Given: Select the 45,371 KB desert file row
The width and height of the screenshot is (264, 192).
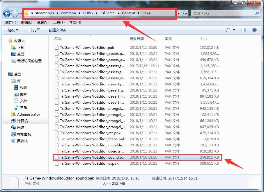Looking at the screenshot, I should coord(137,90).
